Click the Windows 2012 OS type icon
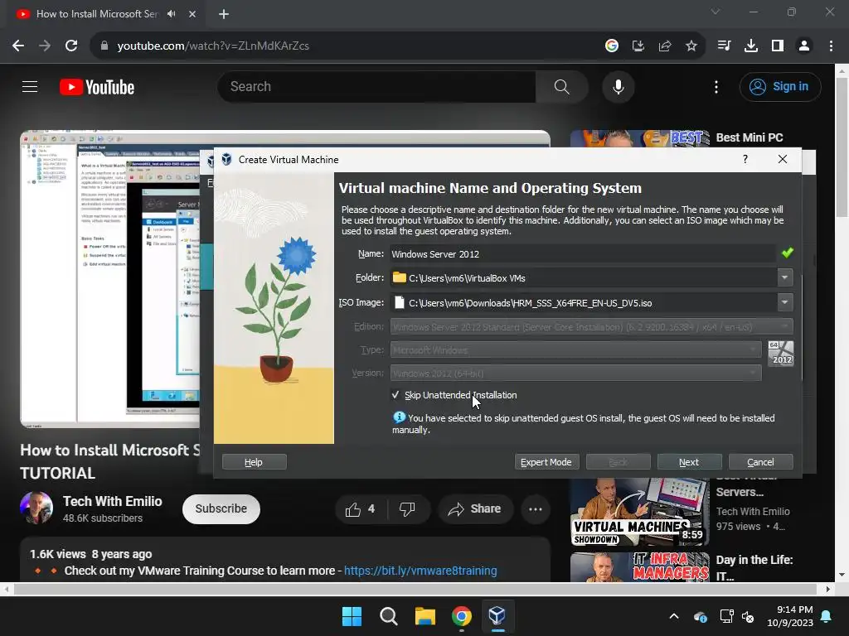 point(780,353)
